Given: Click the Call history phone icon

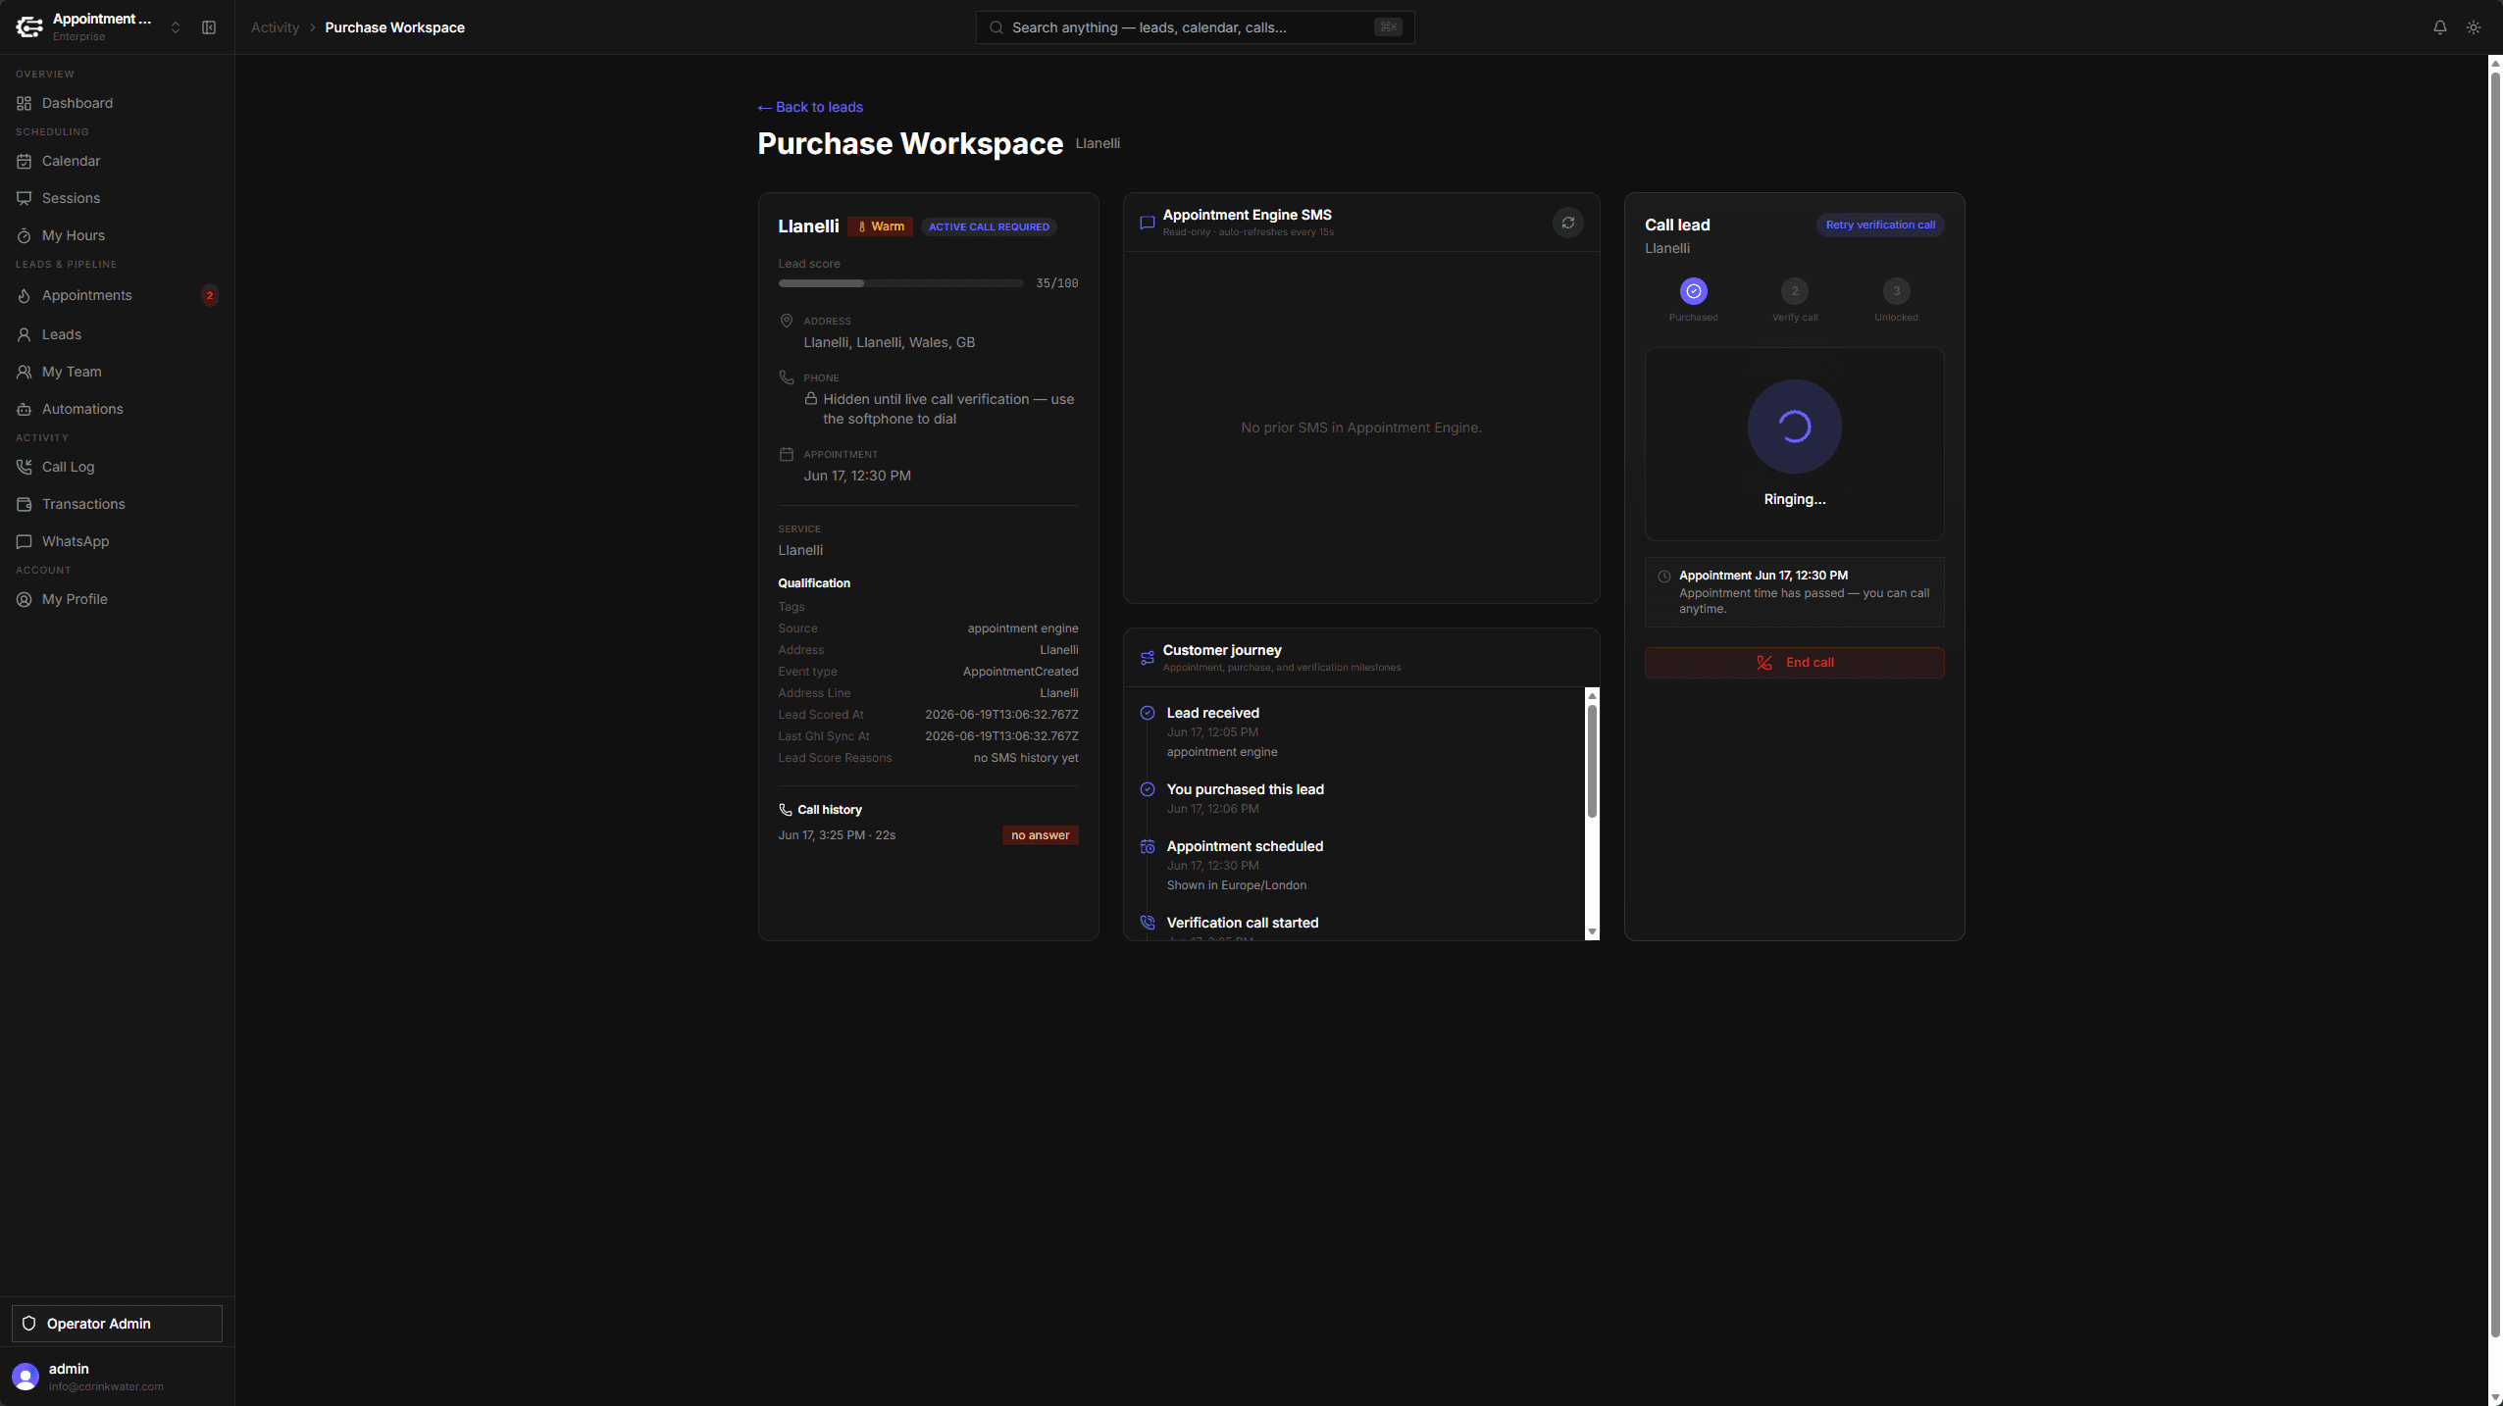Looking at the screenshot, I should click(785, 810).
